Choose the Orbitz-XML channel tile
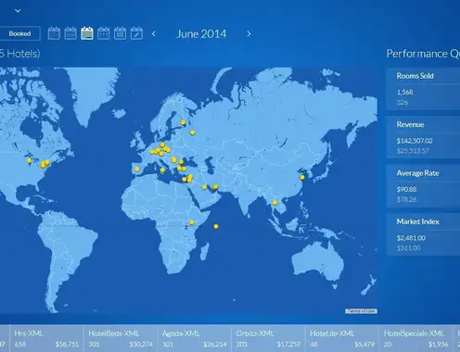Viewport: 460px width, 352px height. pos(268,338)
